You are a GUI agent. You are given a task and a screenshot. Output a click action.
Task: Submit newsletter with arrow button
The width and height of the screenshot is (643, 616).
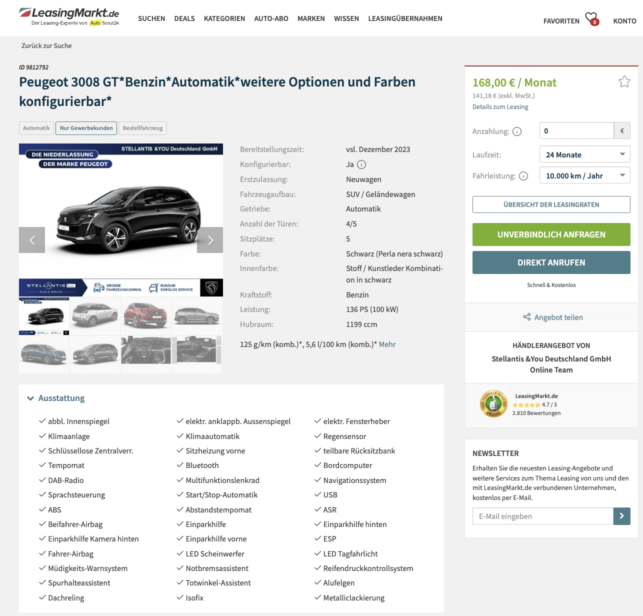[x=621, y=516]
